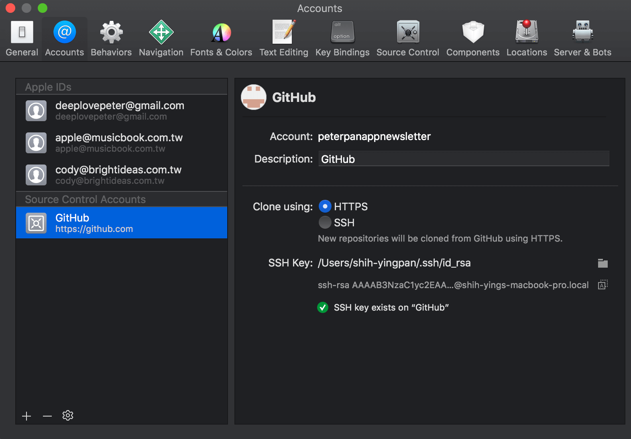This screenshot has height=439, width=631.
Task: Click the GitHub heading in detail pane
Action: tap(294, 97)
